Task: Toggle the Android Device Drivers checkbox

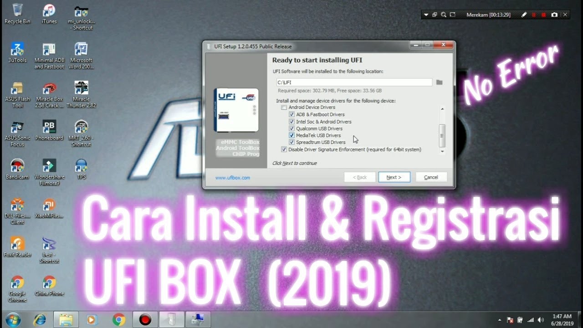Action: (284, 108)
